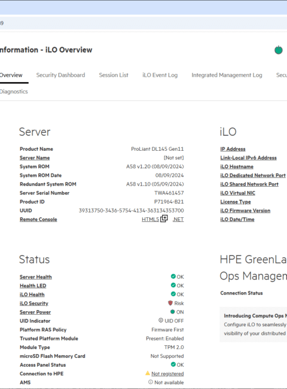The width and height of the screenshot is (287, 389).
Task: Click the Connection Status label
Action: [x=242, y=293]
